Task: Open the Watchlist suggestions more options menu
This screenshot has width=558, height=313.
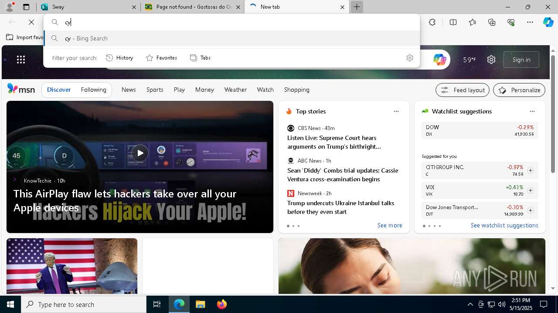Action: [532, 111]
